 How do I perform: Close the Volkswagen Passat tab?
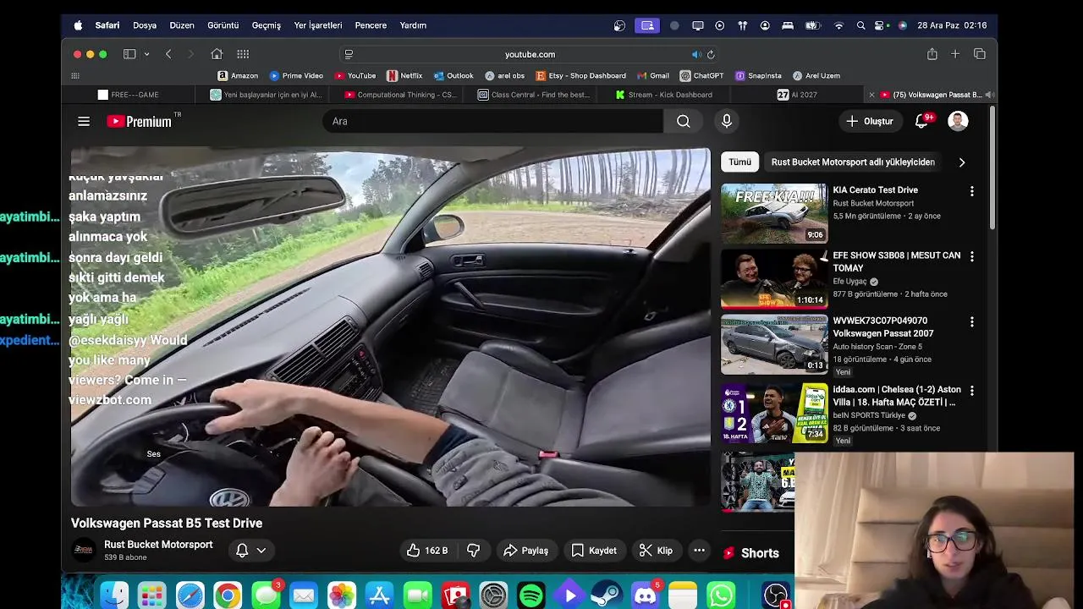(x=871, y=95)
